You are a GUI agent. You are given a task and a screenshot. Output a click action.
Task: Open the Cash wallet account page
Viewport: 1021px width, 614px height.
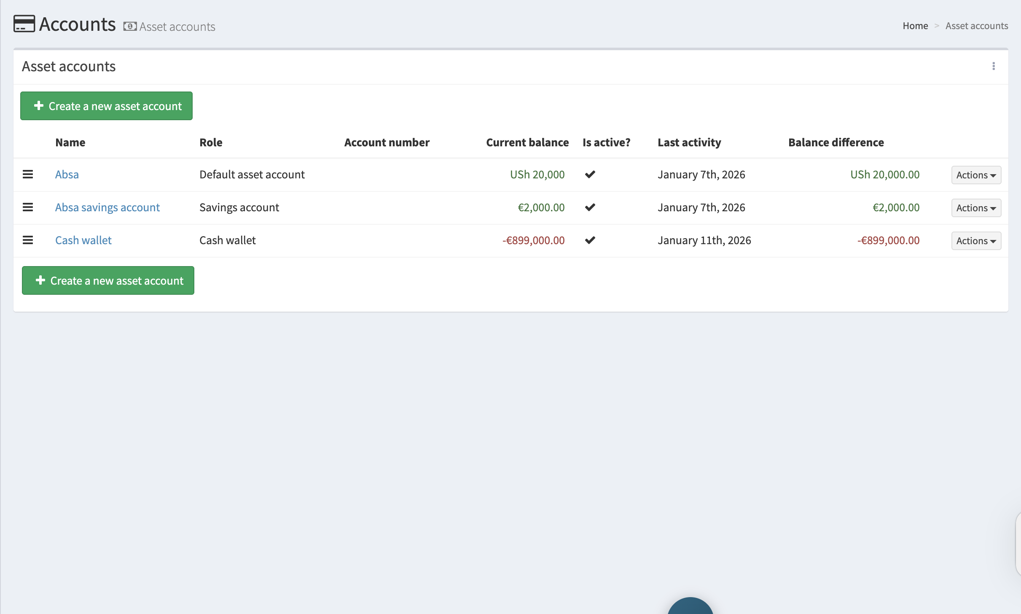pyautogui.click(x=83, y=240)
